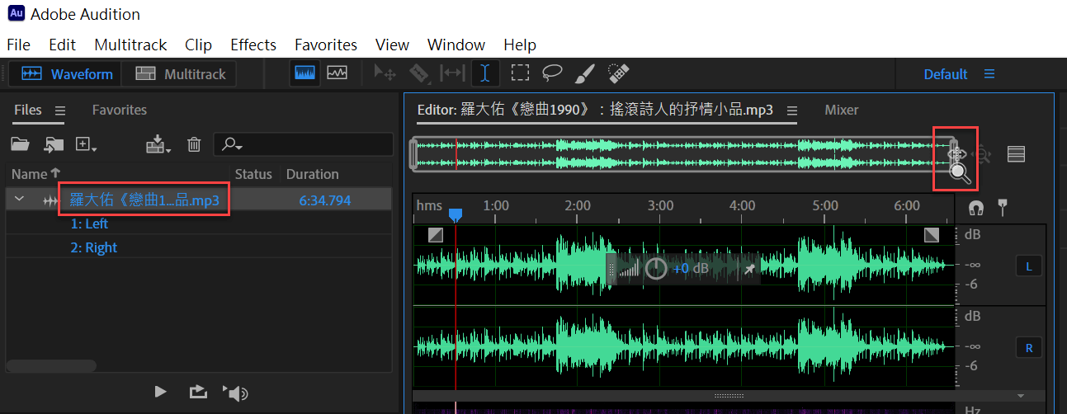Sort files by the Name column
Viewport: 1067px width, 414px height.
36,174
